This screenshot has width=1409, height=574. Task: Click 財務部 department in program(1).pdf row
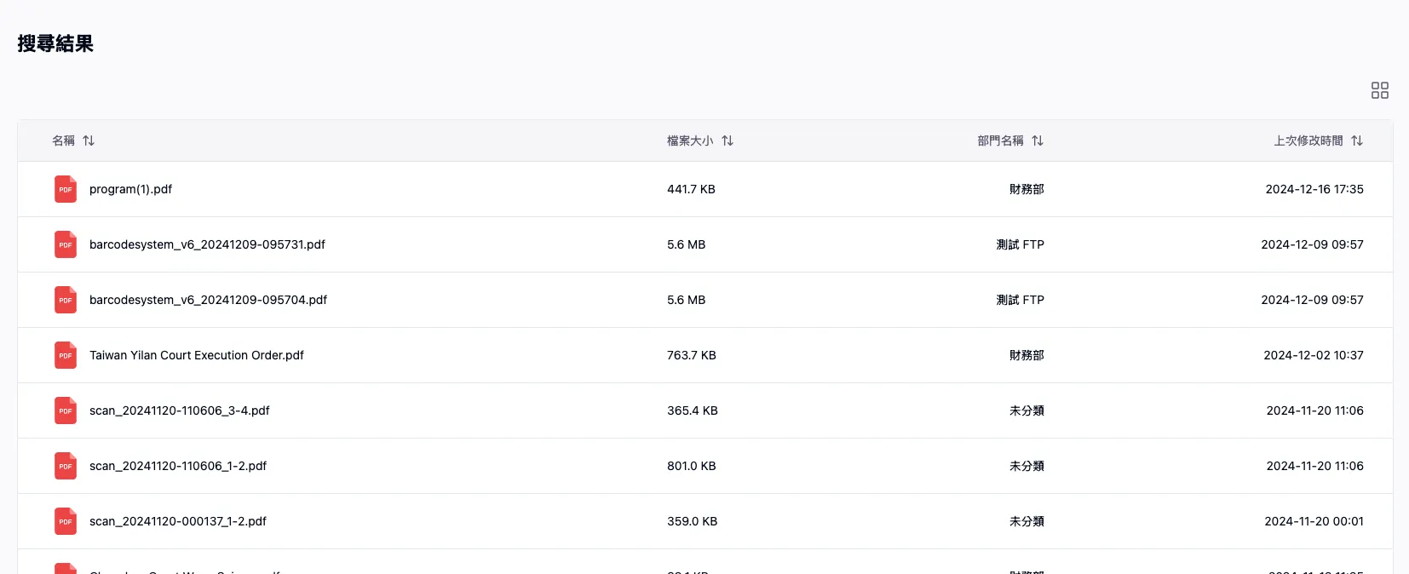point(1026,189)
